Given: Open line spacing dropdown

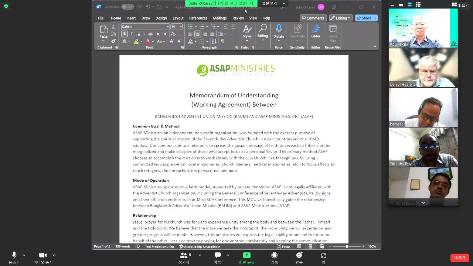Looking at the screenshot, I should click(x=225, y=34).
